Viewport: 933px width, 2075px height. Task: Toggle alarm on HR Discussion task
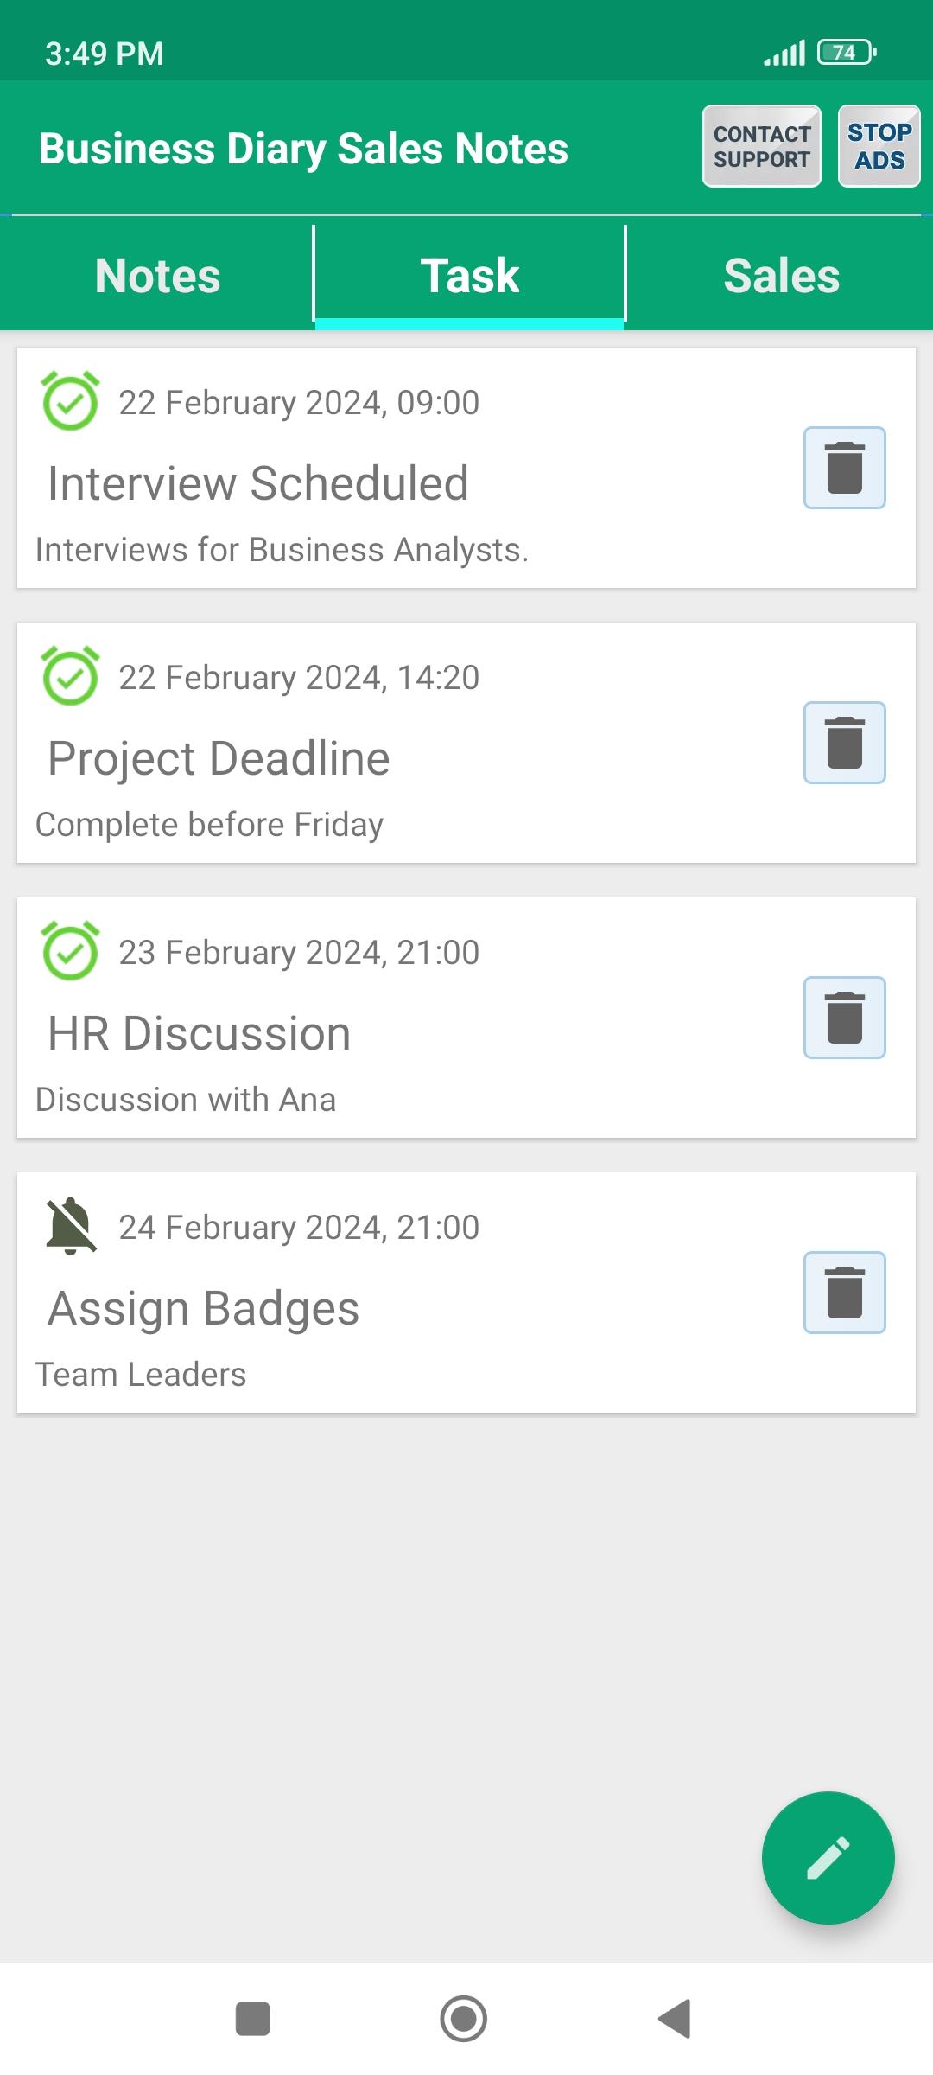[x=71, y=951]
